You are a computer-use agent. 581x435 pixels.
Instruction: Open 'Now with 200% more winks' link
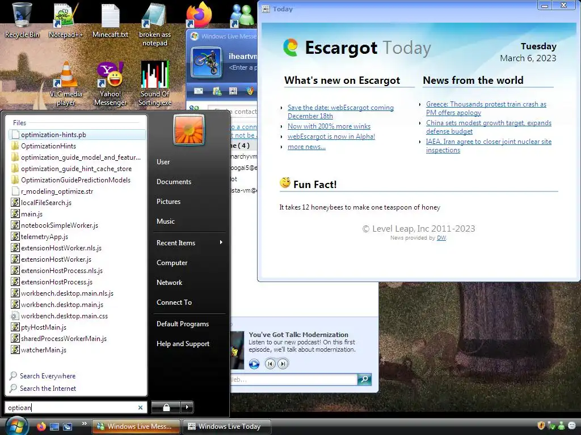(329, 126)
